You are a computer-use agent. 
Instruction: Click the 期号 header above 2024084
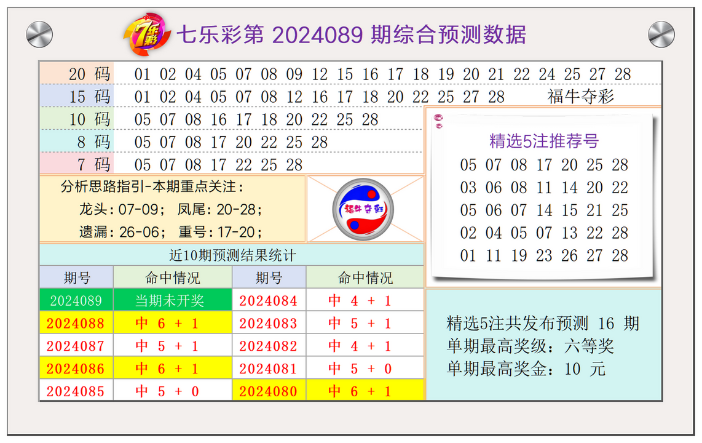(269, 277)
